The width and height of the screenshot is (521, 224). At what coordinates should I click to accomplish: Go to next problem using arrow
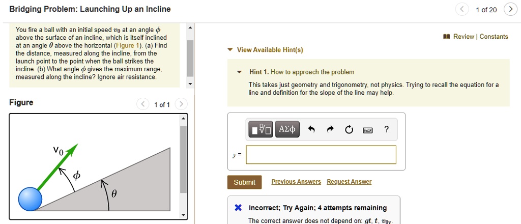[510, 9]
